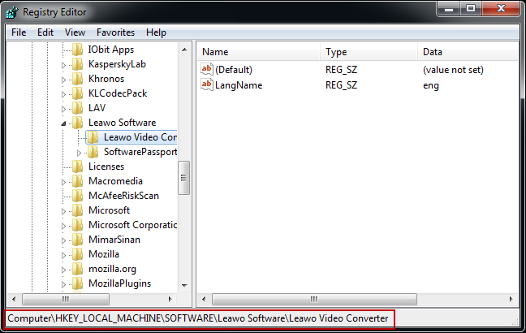The width and height of the screenshot is (526, 333).
Task: Click the LangName value string icon
Action: 207,84
